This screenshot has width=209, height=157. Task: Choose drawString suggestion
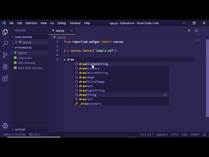pyautogui.click(x=121, y=95)
